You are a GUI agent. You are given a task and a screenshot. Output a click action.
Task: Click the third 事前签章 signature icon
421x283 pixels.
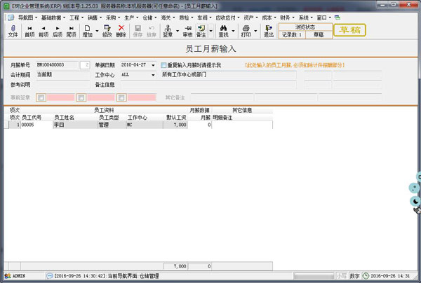[121, 97]
